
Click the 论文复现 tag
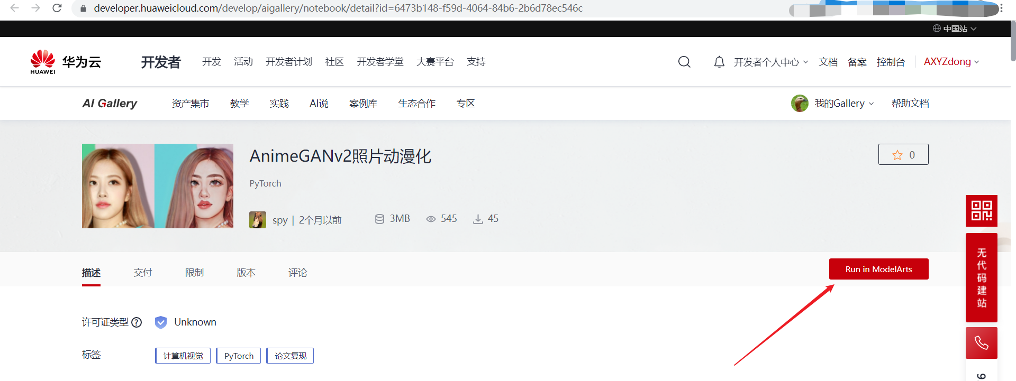pyautogui.click(x=290, y=356)
